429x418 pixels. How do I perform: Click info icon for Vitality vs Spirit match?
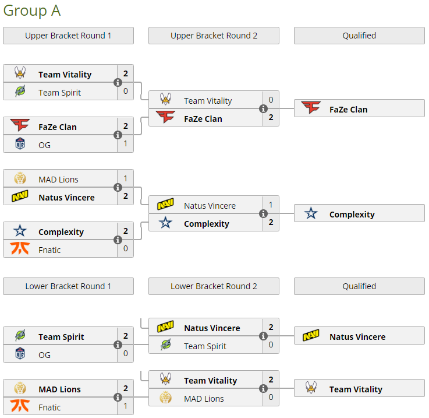(118, 83)
